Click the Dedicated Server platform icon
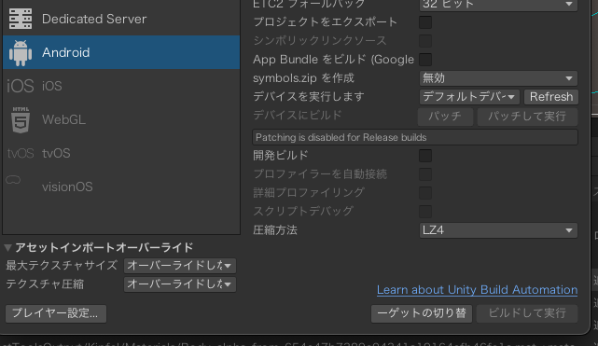The width and height of the screenshot is (598, 346). point(21,19)
